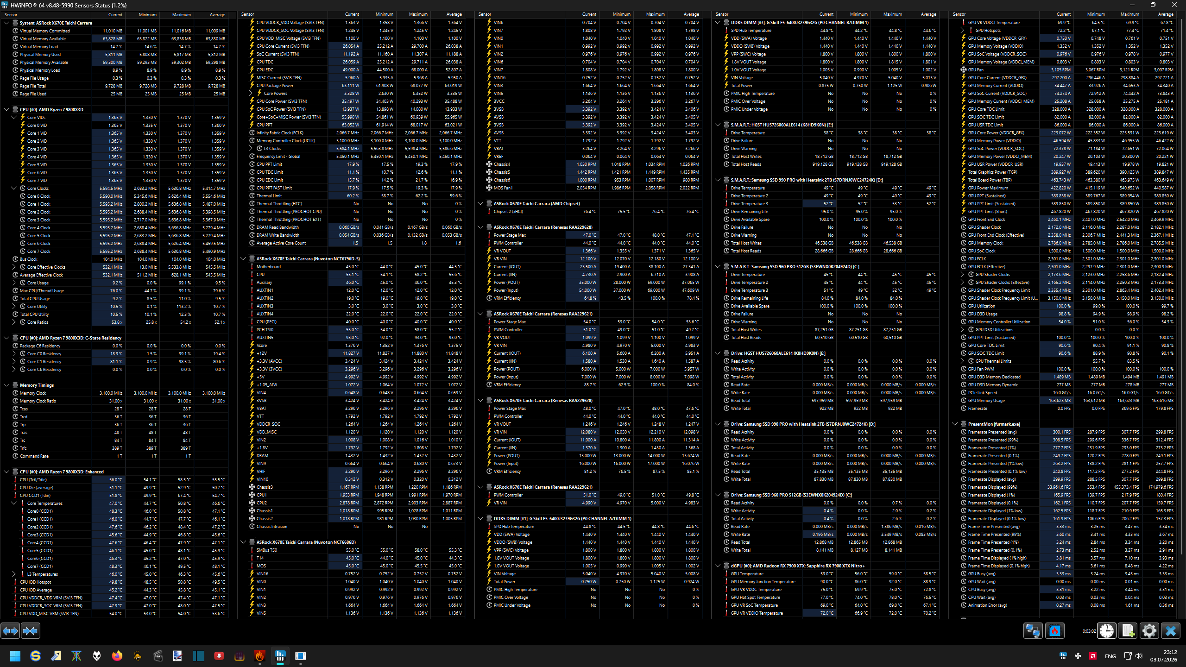Launch Firefox from the taskbar

[x=117, y=656]
